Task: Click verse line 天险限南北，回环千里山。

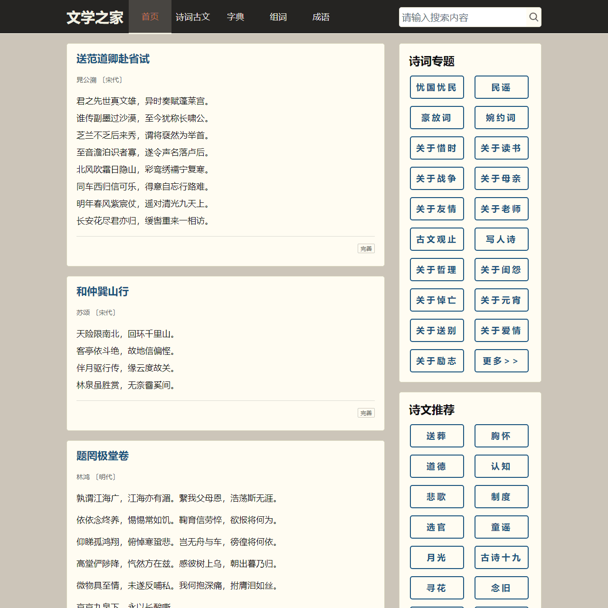Action: [x=126, y=334]
